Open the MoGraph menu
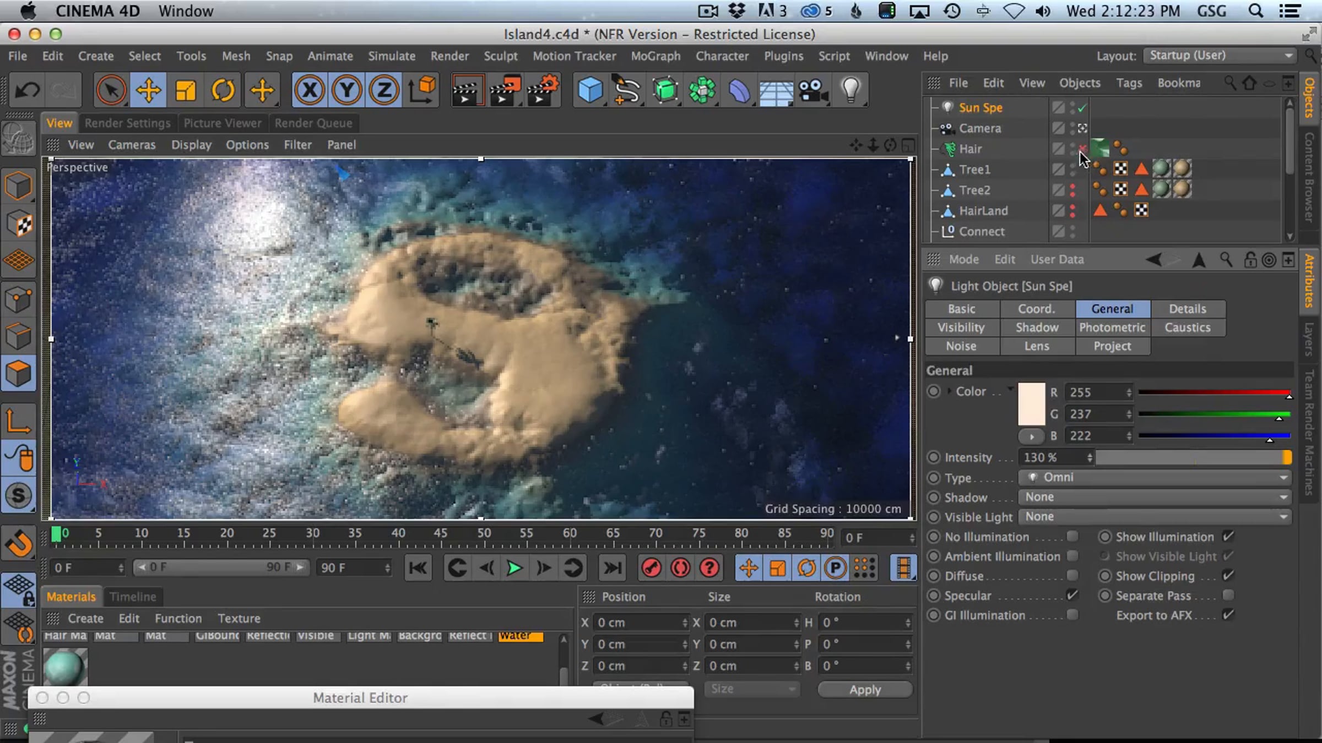Viewport: 1322px width, 743px height. point(655,56)
